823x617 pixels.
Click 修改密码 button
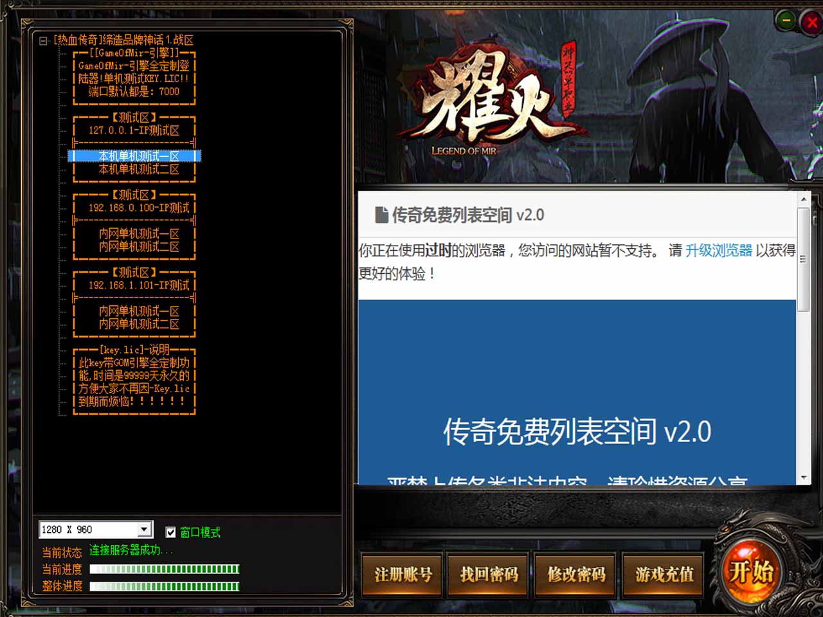coord(577,574)
